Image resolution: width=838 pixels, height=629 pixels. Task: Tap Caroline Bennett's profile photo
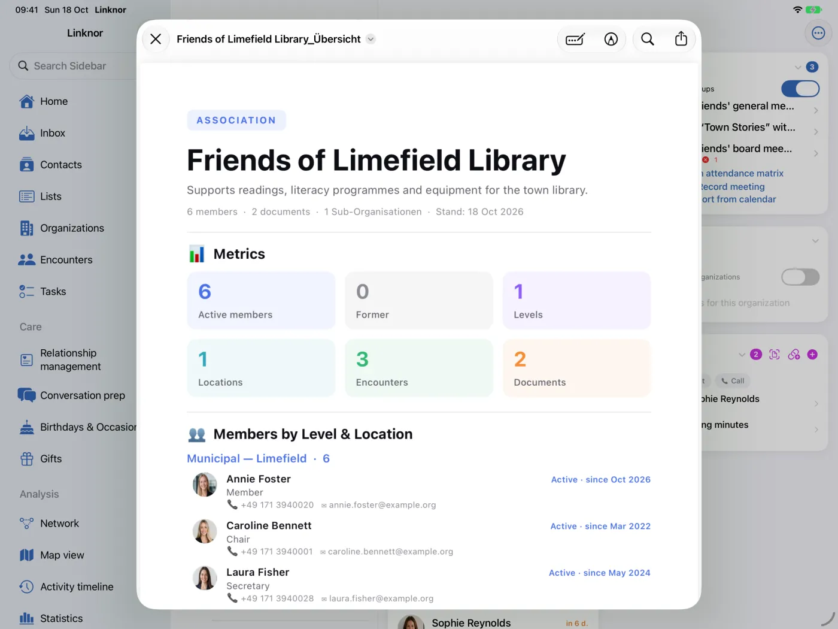[x=205, y=531]
